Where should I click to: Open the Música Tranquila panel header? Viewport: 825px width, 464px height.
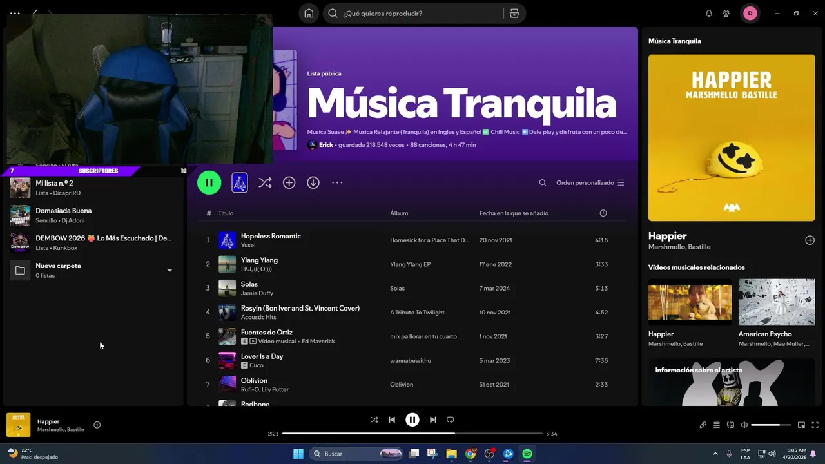(675, 41)
